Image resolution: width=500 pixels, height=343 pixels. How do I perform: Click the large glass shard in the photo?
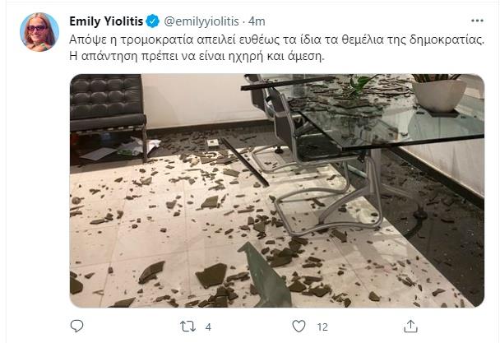(x=265, y=276)
